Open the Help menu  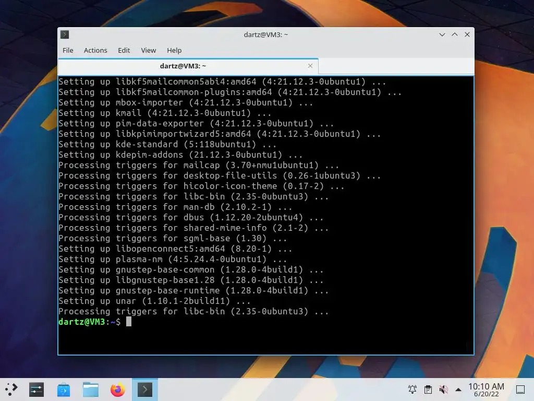[174, 50]
